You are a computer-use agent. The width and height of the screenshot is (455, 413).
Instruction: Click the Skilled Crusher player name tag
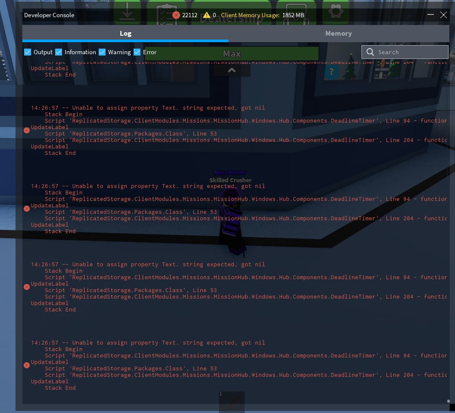pos(231,180)
